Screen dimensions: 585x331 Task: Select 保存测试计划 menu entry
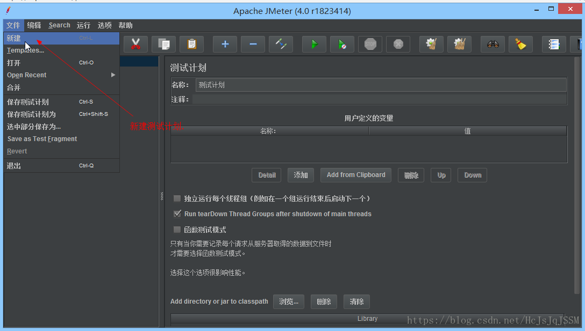pos(61,101)
